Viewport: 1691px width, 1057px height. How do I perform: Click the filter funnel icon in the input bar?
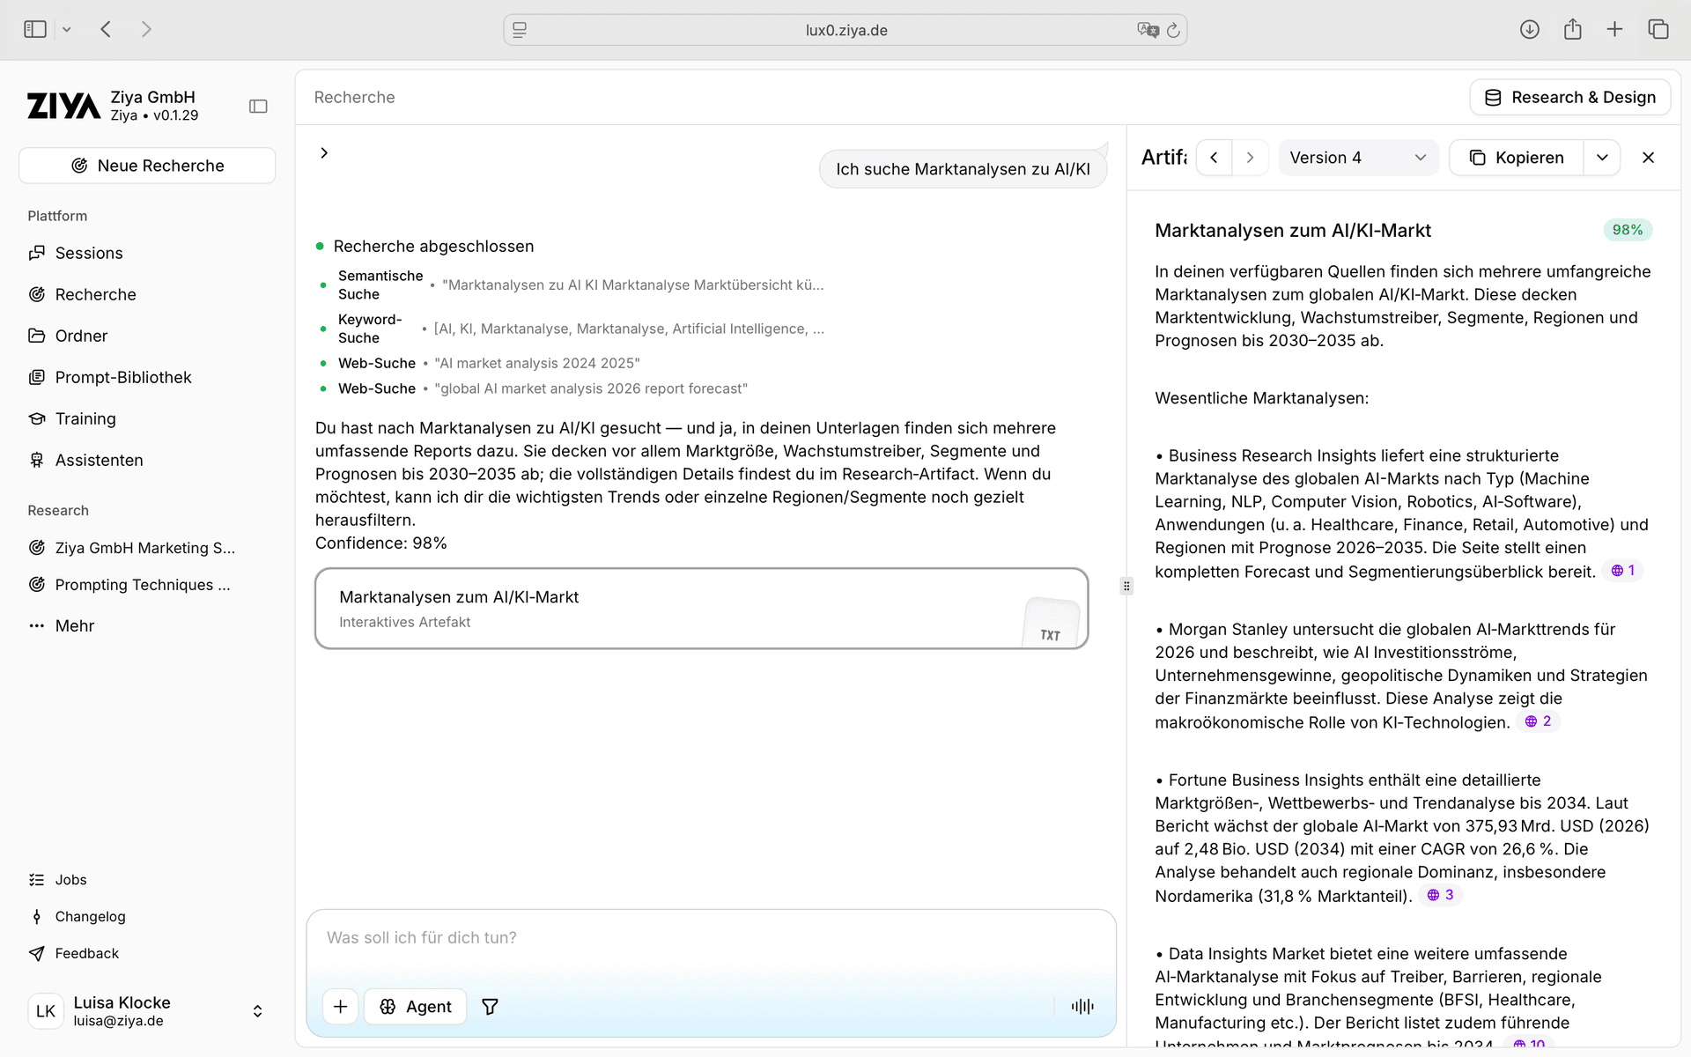pyautogui.click(x=490, y=1006)
